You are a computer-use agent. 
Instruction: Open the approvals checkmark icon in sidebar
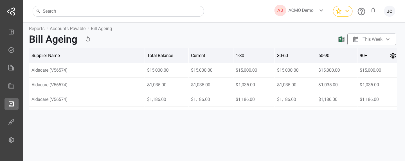[11, 50]
